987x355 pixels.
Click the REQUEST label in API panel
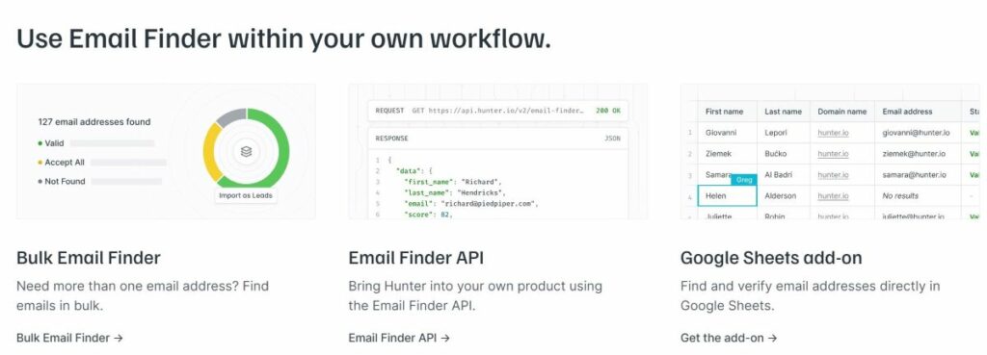pyautogui.click(x=389, y=111)
